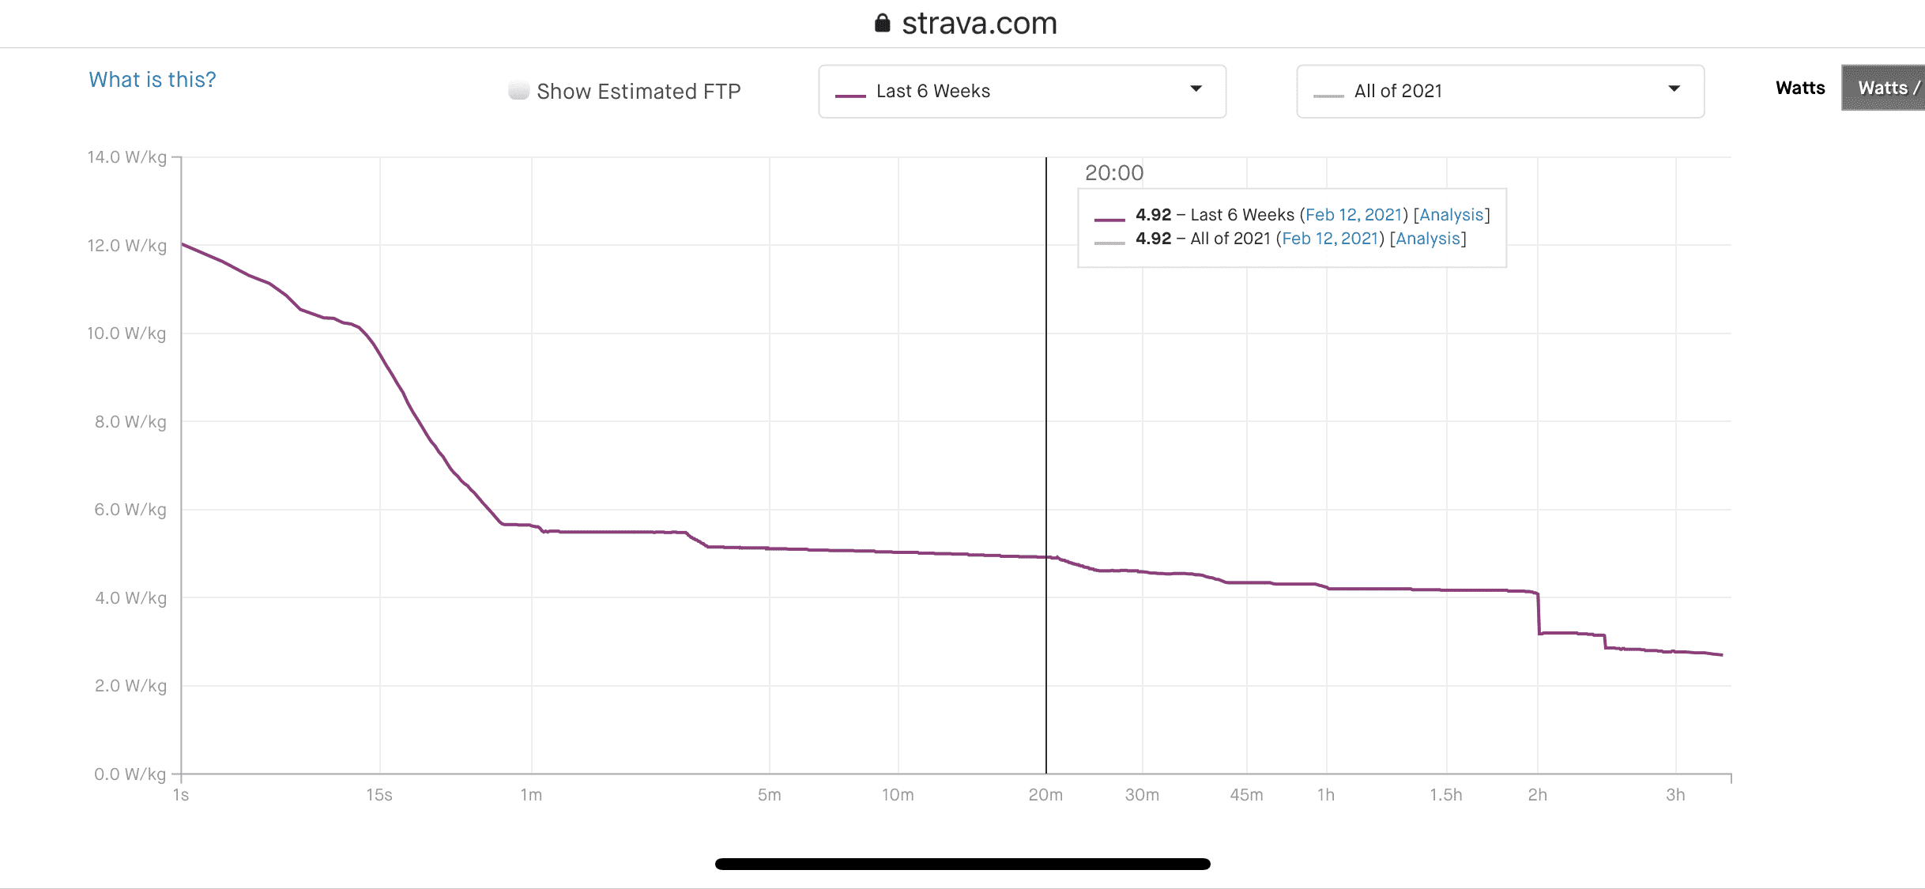Click the strava.com address text
The image size is (1925, 889).
979,24
